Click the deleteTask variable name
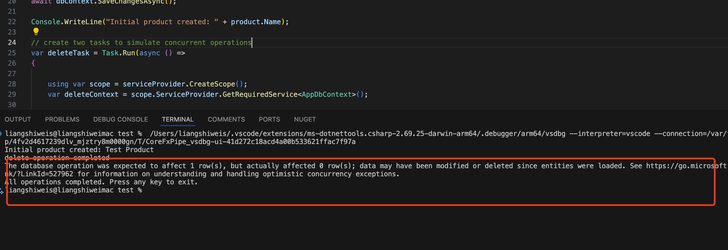 coord(69,53)
